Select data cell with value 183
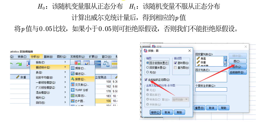261x122 pixels. (x=103, y=96)
